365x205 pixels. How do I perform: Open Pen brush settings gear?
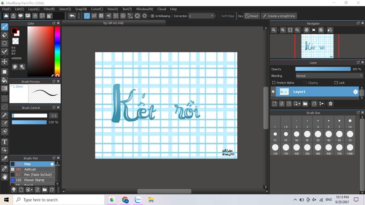pos(52,164)
